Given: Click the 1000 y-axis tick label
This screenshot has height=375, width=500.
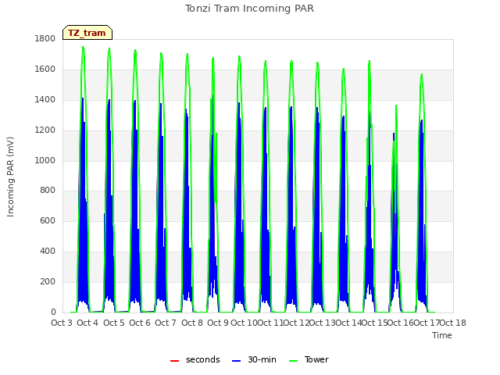Looking at the screenshot, I should 45,160.
